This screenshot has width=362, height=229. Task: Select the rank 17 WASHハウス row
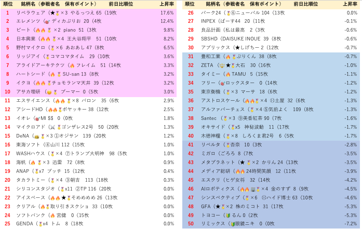tap(89, 154)
